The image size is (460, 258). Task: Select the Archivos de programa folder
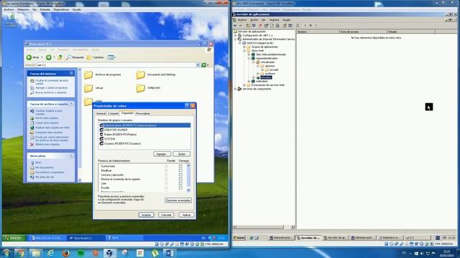click(x=102, y=75)
